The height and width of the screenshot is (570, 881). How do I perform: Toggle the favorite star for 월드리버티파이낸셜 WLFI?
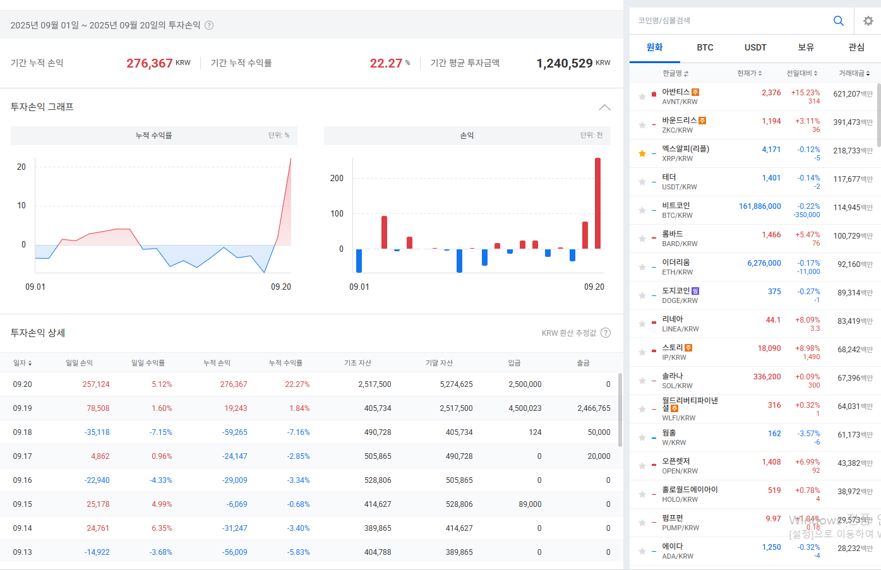click(642, 409)
